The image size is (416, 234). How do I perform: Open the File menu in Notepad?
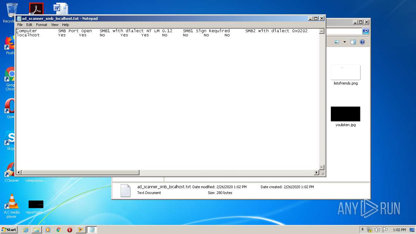click(x=20, y=25)
